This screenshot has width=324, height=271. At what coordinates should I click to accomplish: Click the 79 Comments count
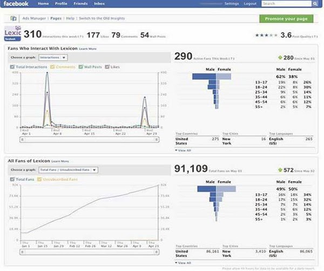116,35
